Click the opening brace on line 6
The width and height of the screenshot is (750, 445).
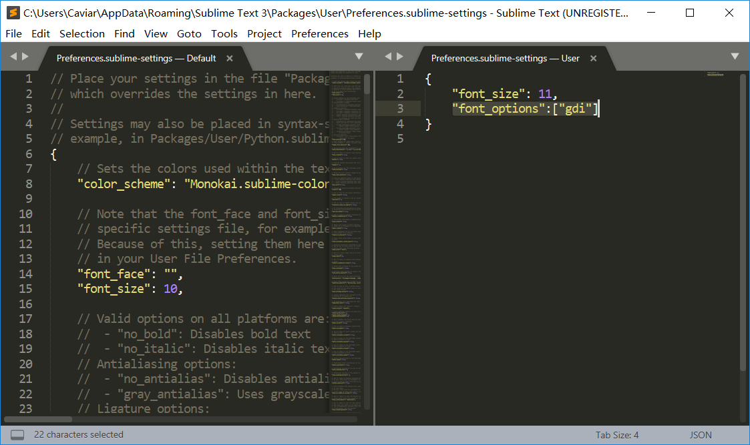(53, 154)
